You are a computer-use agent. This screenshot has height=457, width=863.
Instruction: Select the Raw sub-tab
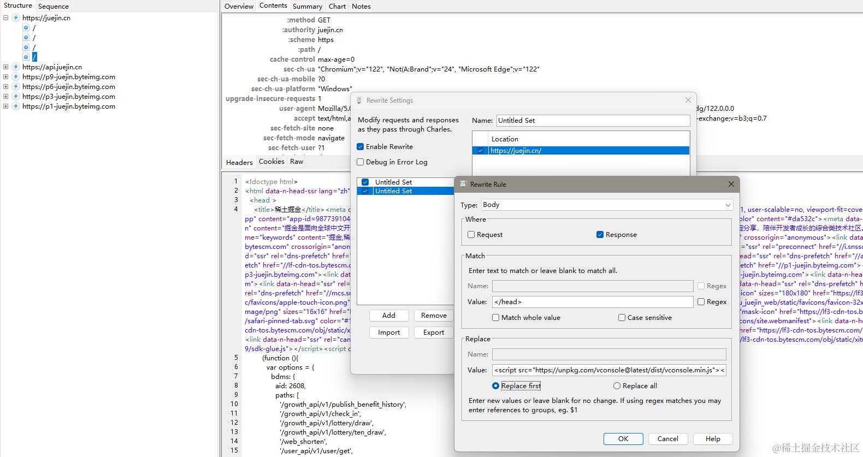click(297, 162)
